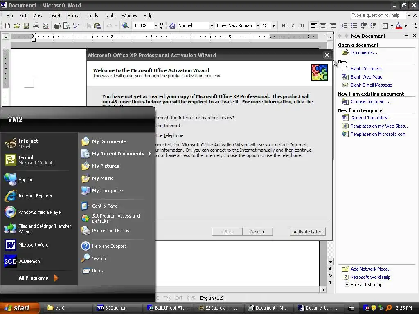Open the File menu
The image size is (419, 314).
tap(9, 16)
